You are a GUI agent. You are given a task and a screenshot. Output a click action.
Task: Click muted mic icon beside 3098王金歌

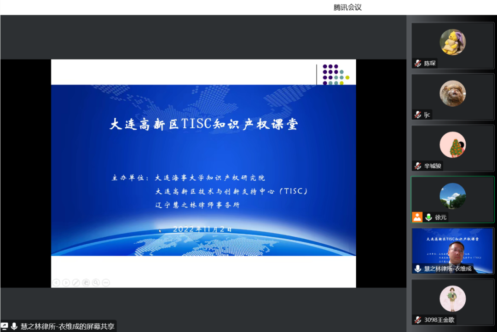click(x=418, y=320)
